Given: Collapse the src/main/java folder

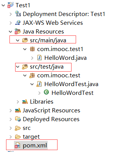Looking at the screenshot, I should (x=17, y=40).
